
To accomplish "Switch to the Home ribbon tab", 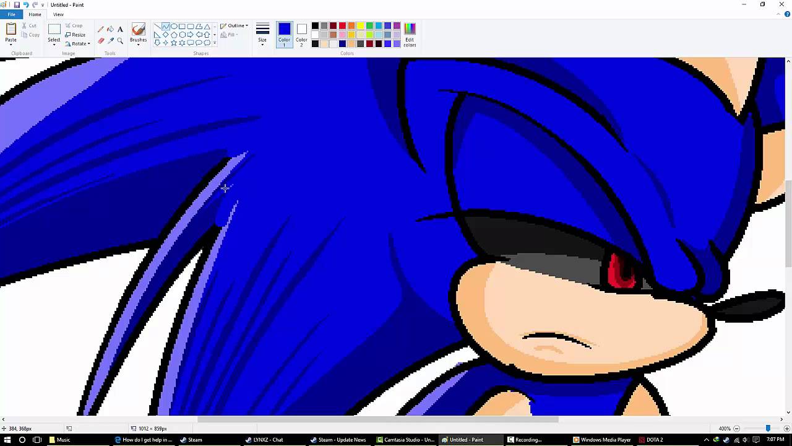I will coord(35,14).
